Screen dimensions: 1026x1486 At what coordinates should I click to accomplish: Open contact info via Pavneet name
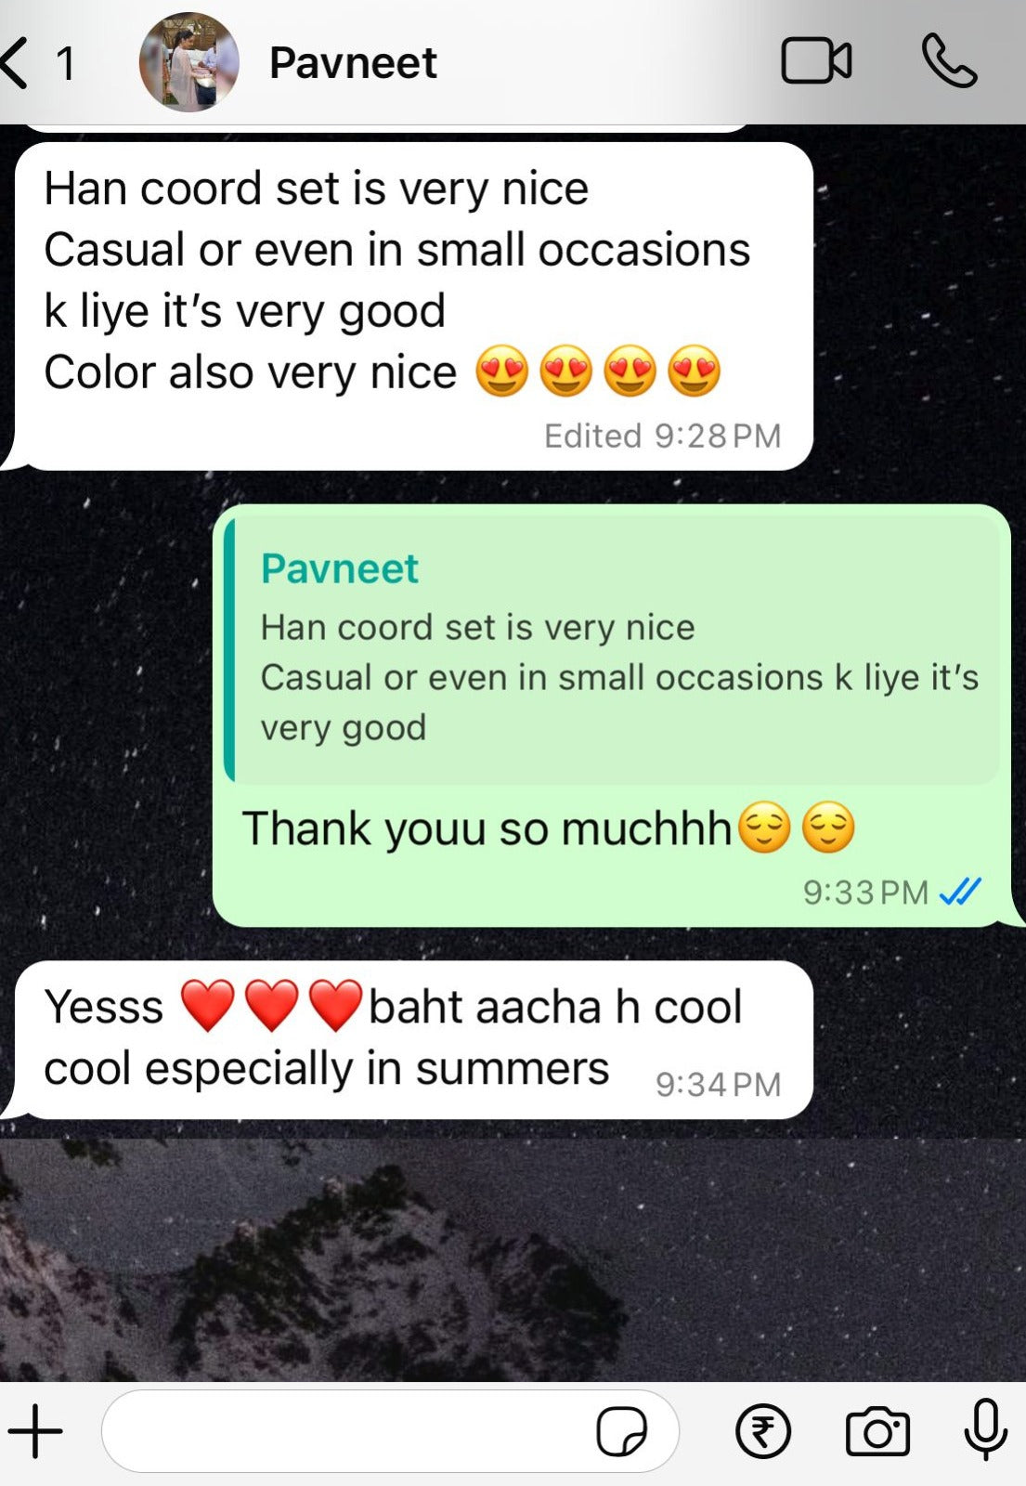pos(353,63)
